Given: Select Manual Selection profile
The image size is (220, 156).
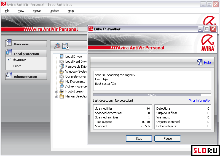Looking at the screenshot, I should click(76, 96).
